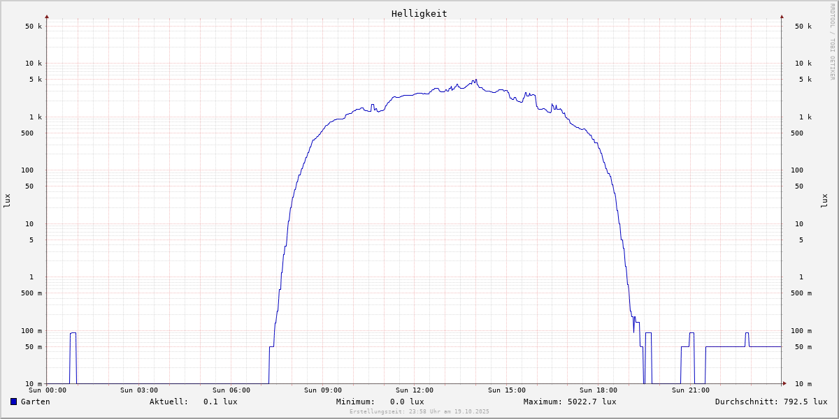Image resolution: width=839 pixels, height=419 pixels.
Task: Click the arrow atop the left y-axis
Action: 47,16
